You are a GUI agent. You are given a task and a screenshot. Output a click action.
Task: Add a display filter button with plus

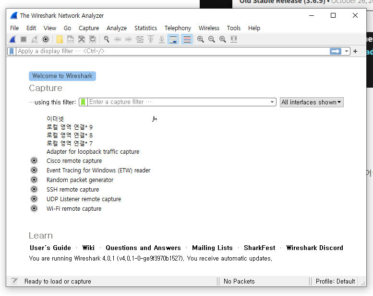(x=355, y=51)
